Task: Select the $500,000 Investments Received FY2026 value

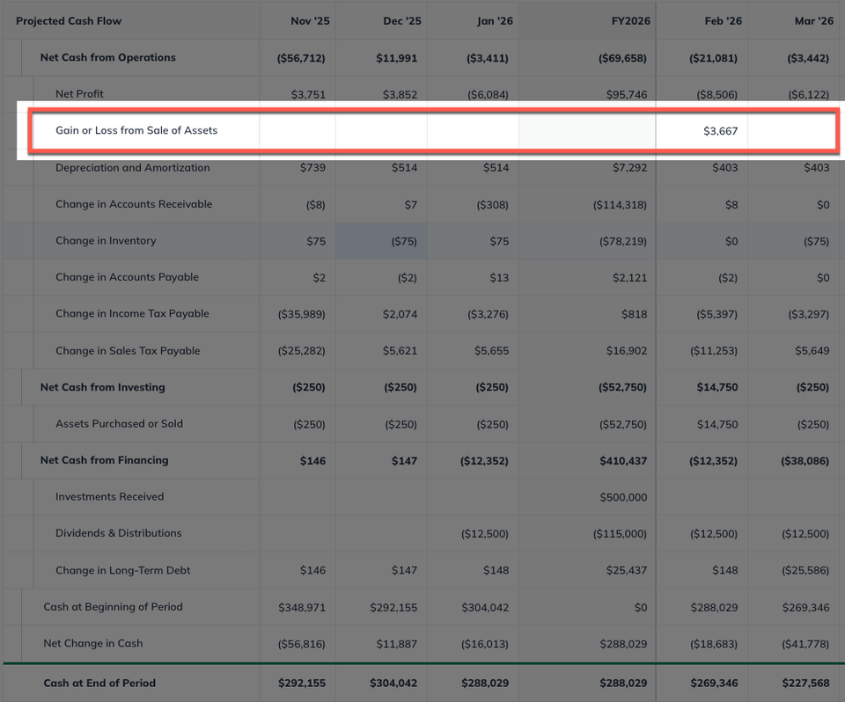Action: [623, 497]
